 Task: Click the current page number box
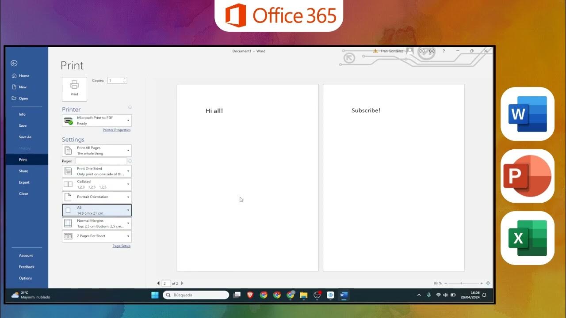166,283
